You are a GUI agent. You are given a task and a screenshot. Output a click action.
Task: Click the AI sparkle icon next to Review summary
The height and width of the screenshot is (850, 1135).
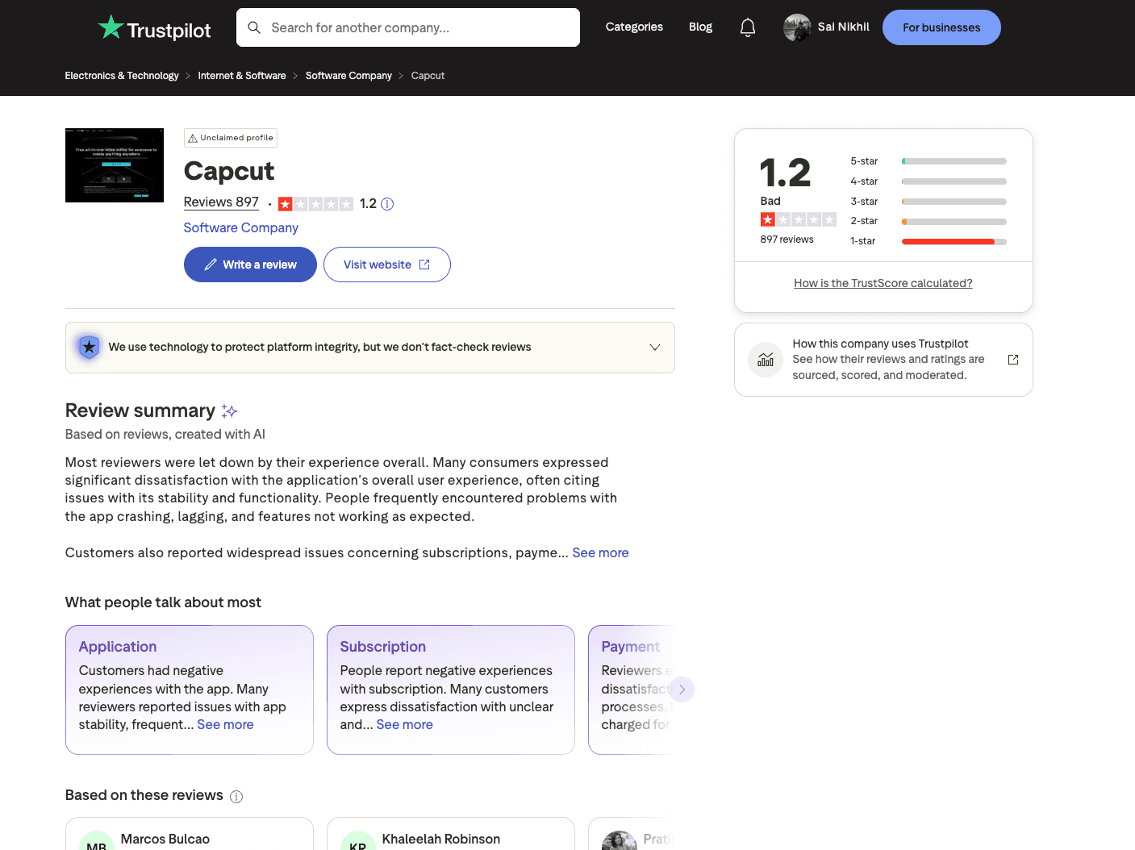pos(229,410)
